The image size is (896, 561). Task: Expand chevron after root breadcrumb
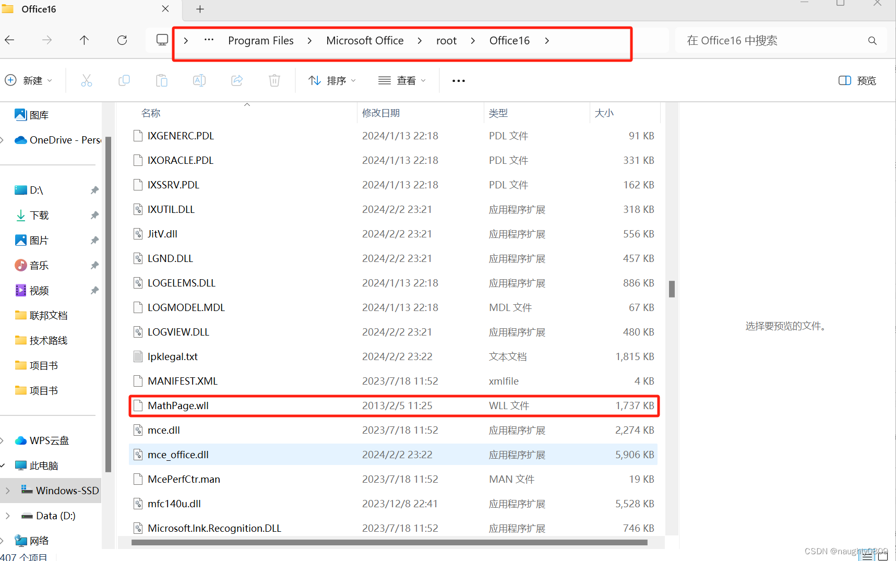tap(473, 41)
